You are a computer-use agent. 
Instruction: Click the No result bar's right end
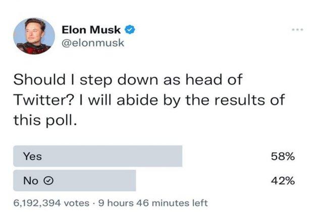(x=133, y=180)
